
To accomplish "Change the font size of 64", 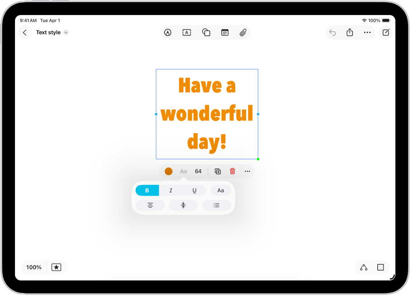I will pos(198,171).
